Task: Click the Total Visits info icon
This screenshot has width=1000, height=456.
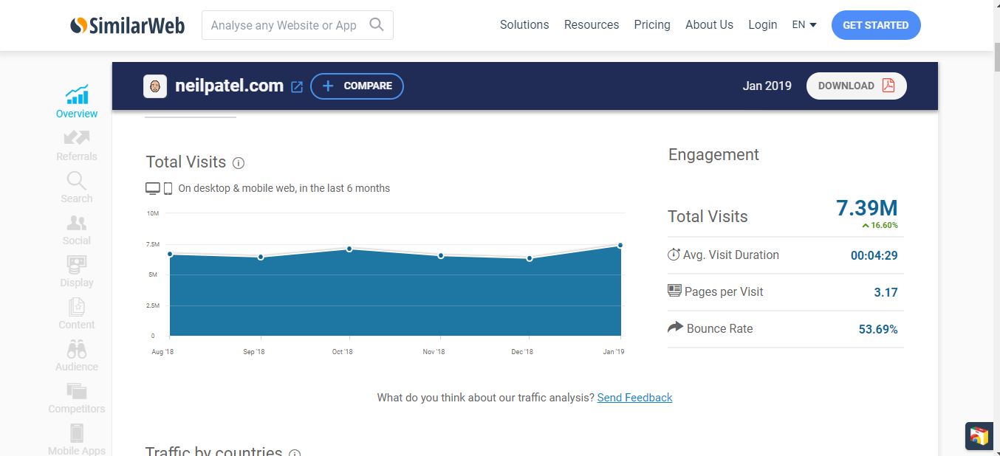Action: pyautogui.click(x=239, y=163)
